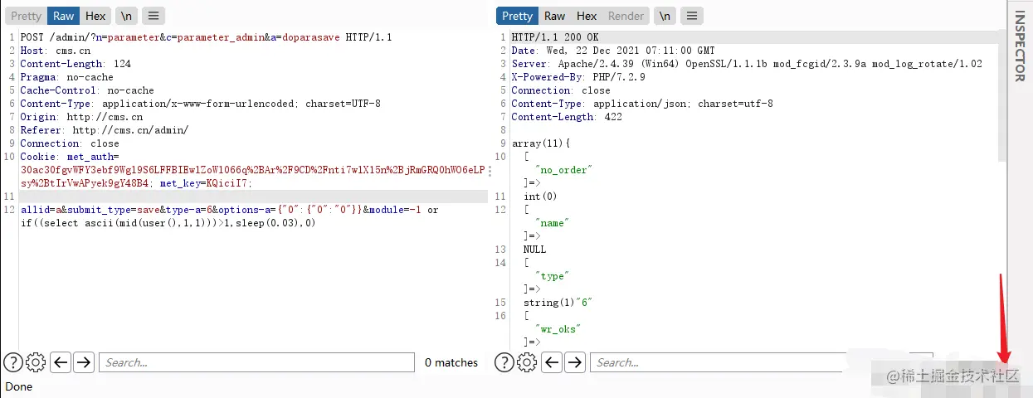
Task: Toggle request non-printable \n characters
Action: coord(126,16)
